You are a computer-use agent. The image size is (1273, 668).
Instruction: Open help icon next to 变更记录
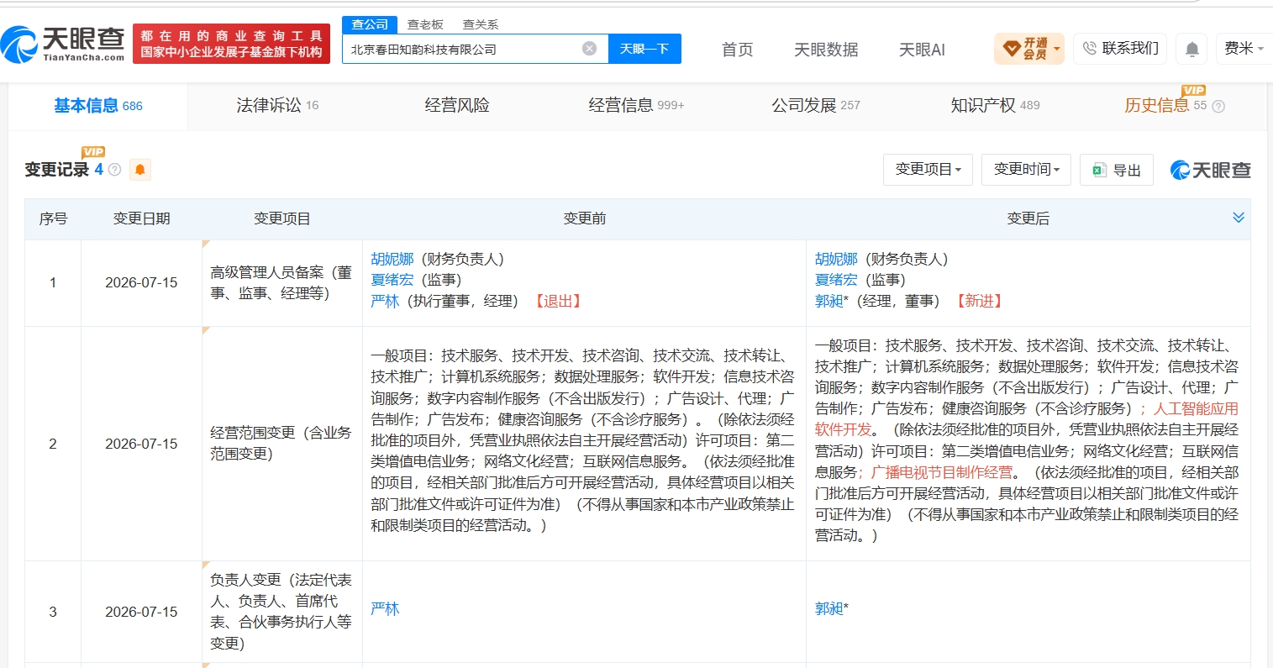click(x=115, y=170)
